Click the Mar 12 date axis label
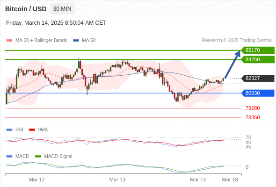Viewport: 276px width, 187px height. (36, 180)
